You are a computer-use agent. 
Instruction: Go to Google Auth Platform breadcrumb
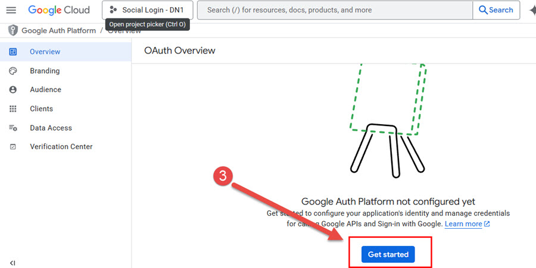(x=58, y=30)
